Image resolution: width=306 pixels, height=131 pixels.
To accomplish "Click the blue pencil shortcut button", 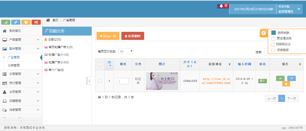I will [16, 22].
